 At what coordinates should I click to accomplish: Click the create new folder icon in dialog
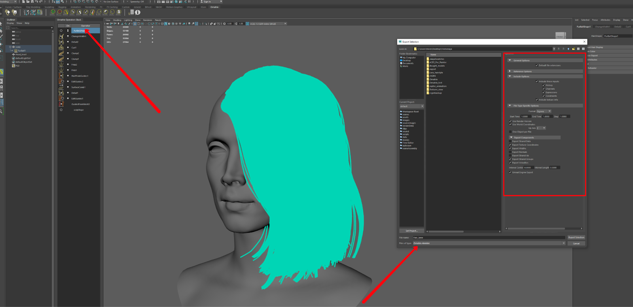[x=573, y=49]
